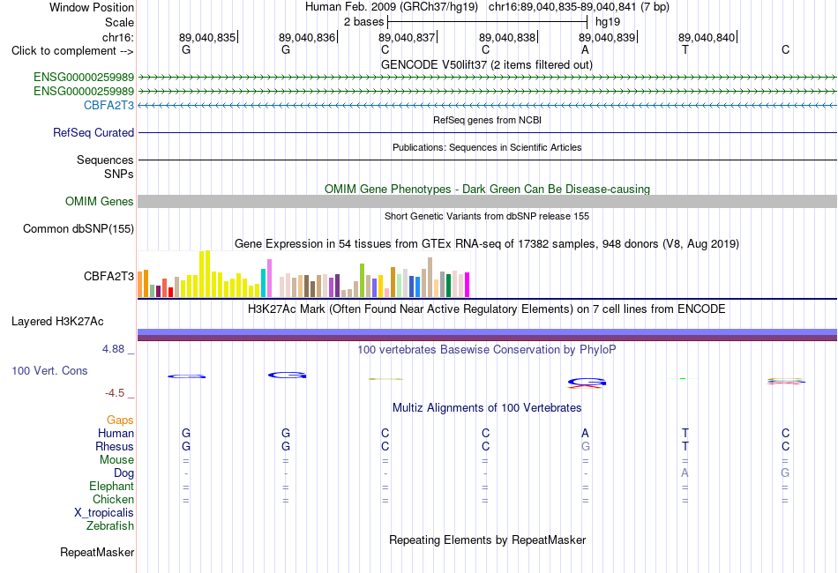Click 'Multiz Alignments of 100 Vertebrates' title
Image resolution: width=838 pixels, height=573 pixels.
(x=487, y=407)
